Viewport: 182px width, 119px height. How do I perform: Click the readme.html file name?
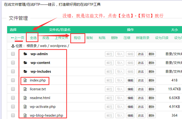[x=40, y=98]
